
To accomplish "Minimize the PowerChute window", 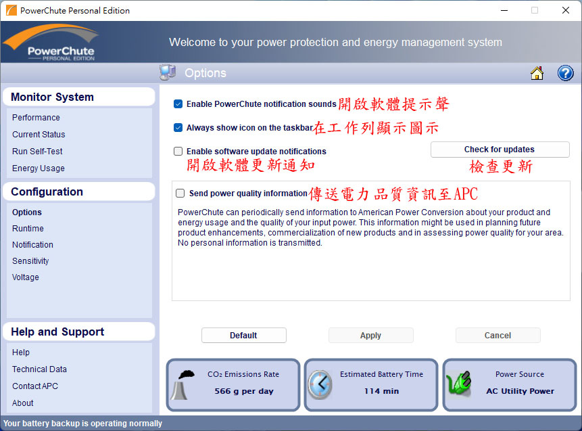I will tap(504, 10).
